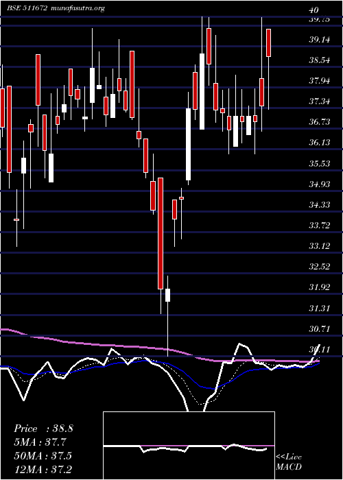Viewport: 343px width, 480px height.
Task: Click the 39.14 price axis label
Action: [319, 40]
